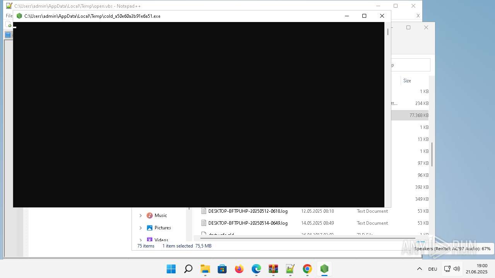Click the Pictures folder icon

150,228
